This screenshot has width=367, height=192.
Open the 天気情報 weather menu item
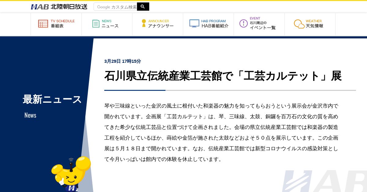310,24
